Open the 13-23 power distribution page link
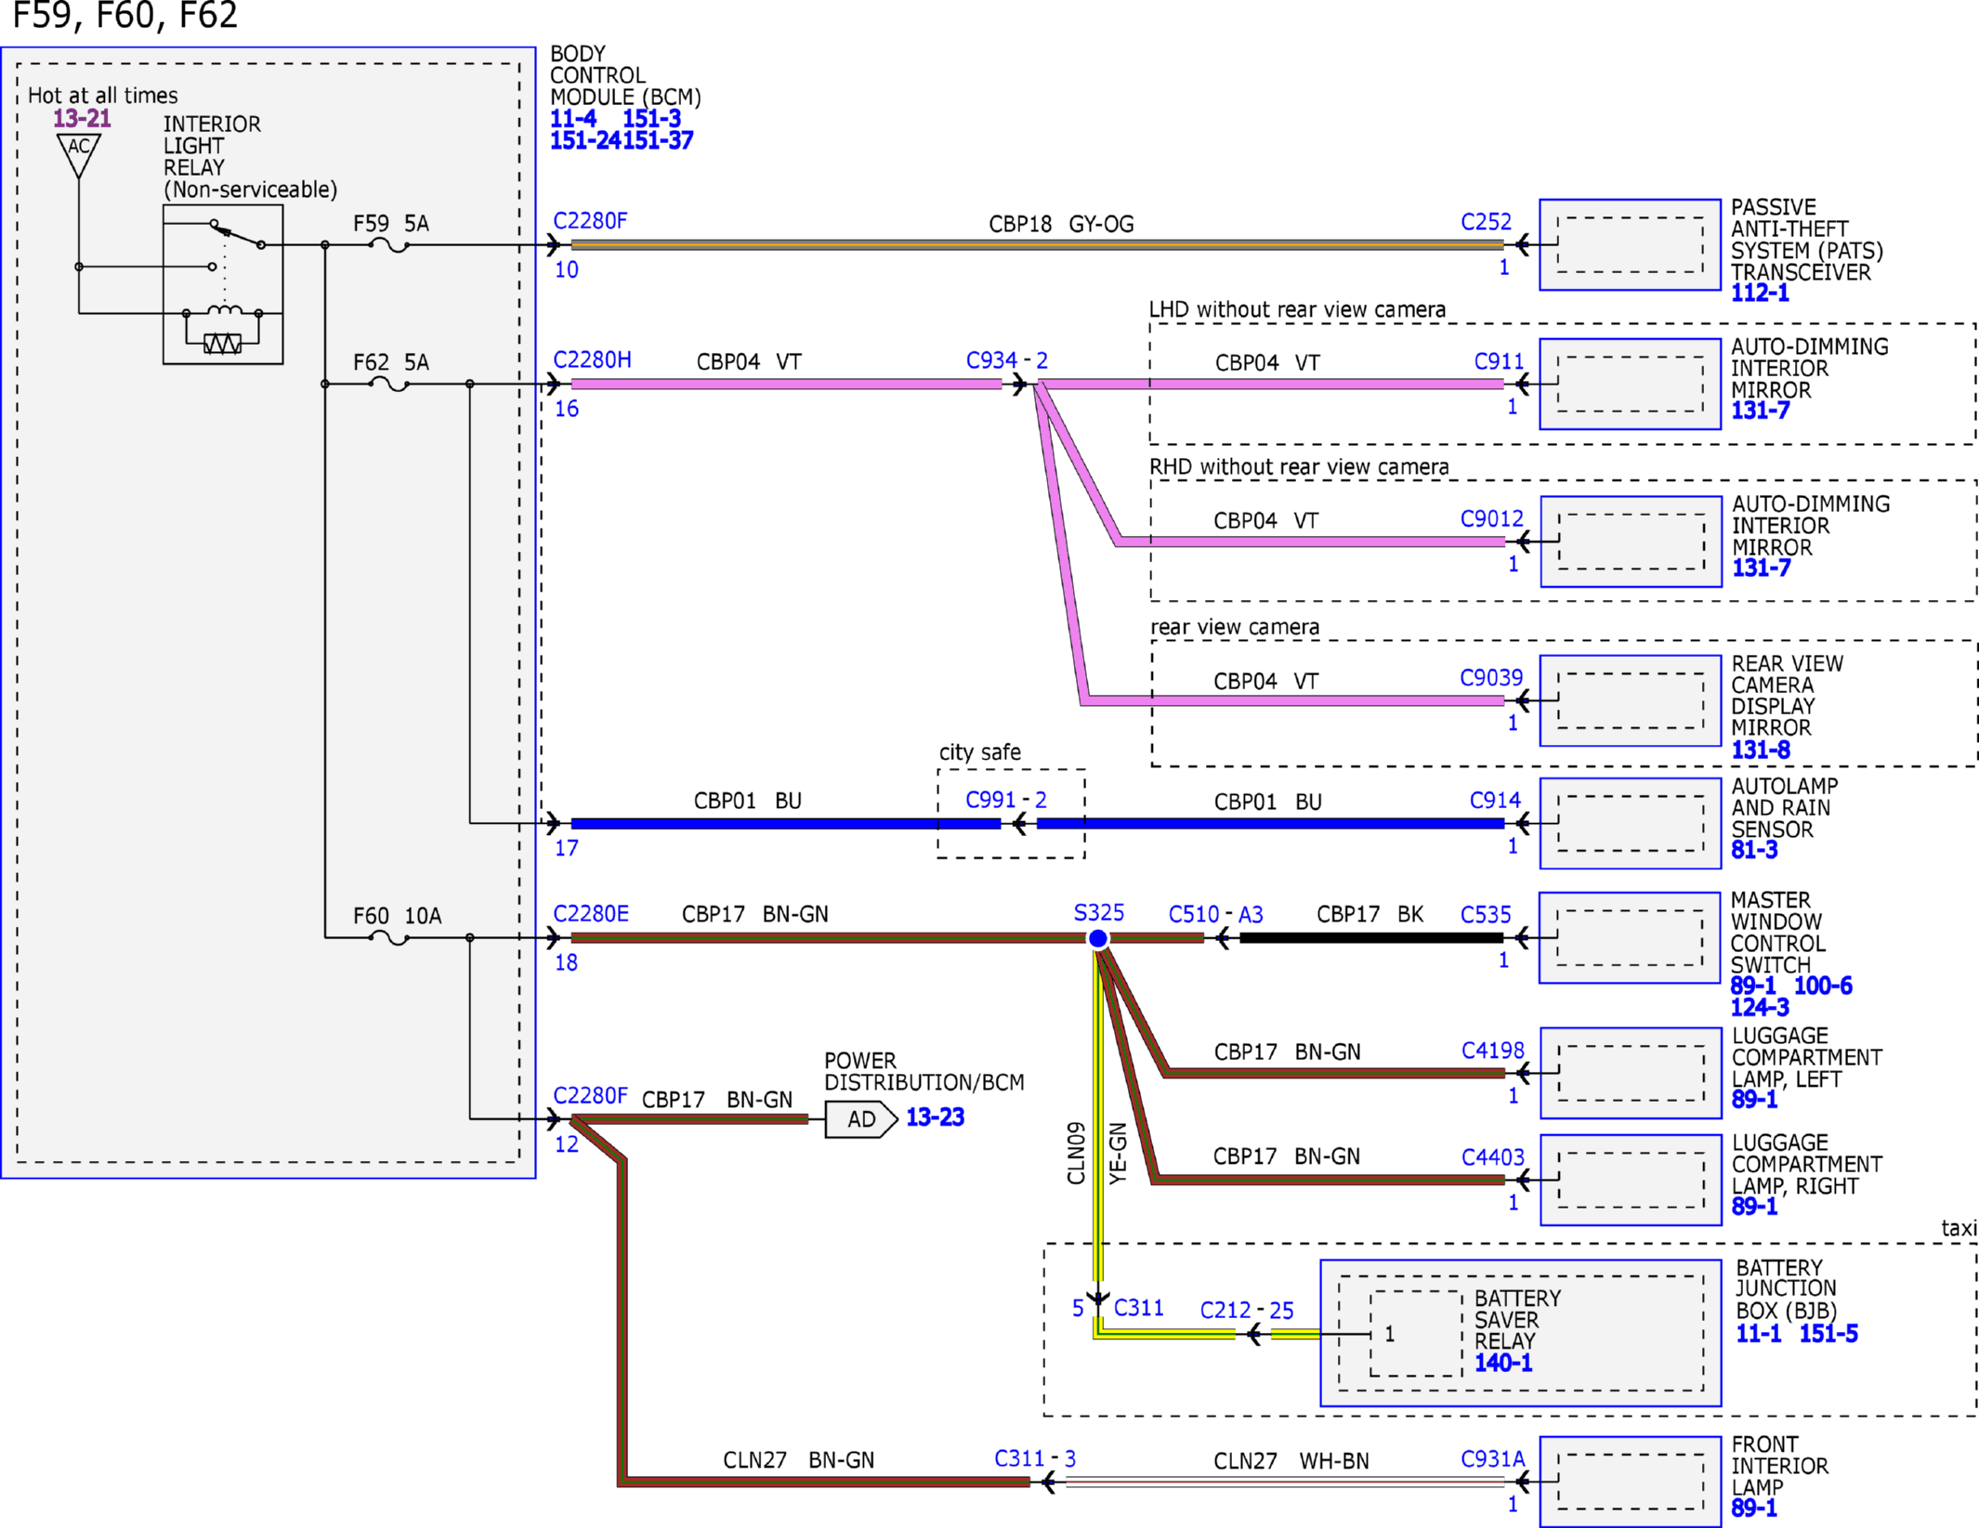Viewport: 1979px width, 1528px height. coord(935,1117)
